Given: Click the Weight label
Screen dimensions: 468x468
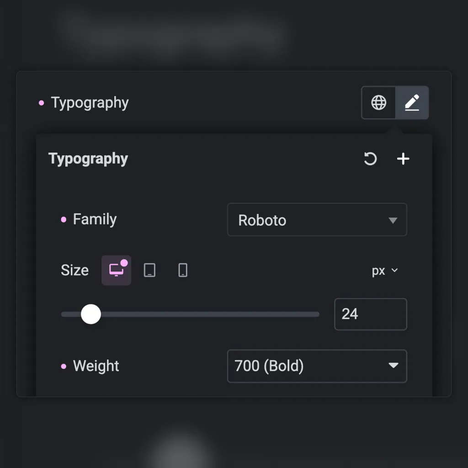Looking at the screenshot, I should pos(96,366).
